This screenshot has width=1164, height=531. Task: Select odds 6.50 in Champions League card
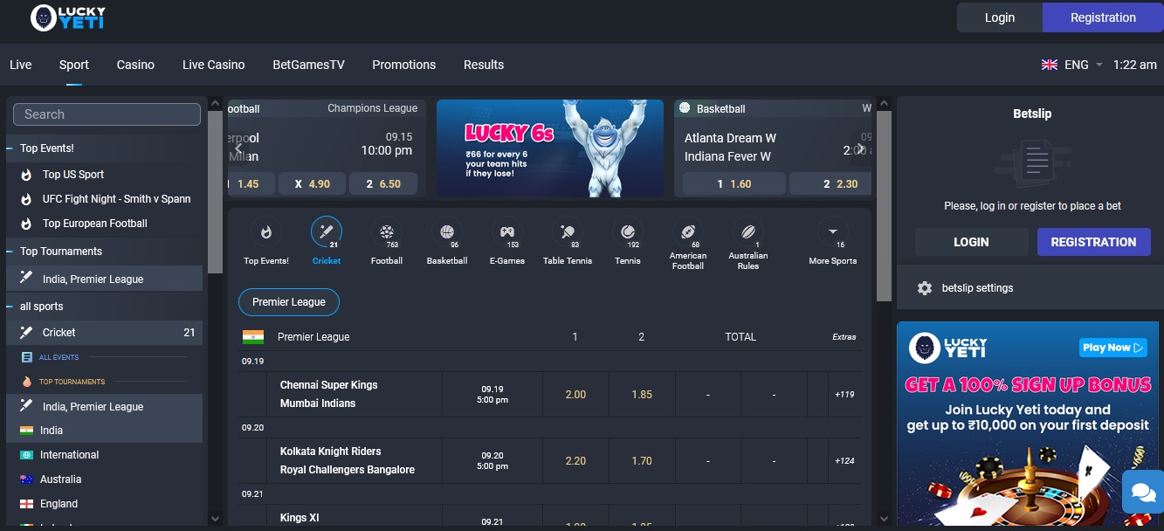tap(383, 184)
